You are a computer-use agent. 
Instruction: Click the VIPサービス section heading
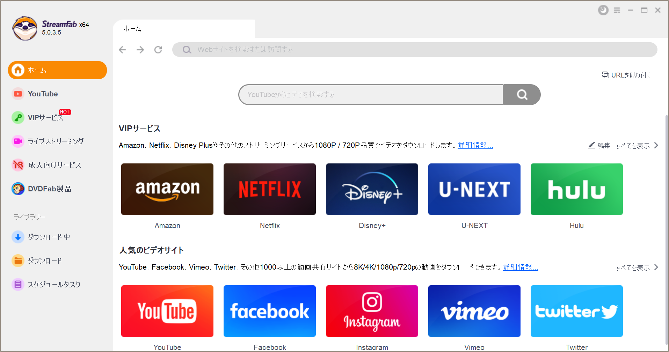click(x=139, y=129)
